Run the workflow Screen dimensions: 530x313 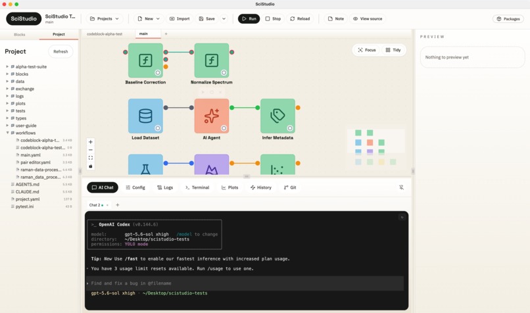[x=249, y=18]
